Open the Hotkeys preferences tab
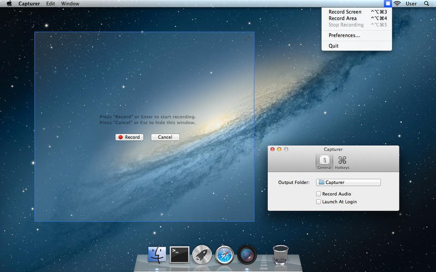Viewport: 436px width, 272px height. pos(342,162)
